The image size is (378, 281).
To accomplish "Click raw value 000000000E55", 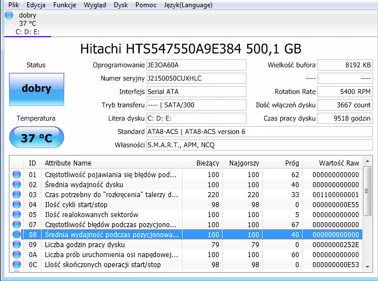I will [336, 205].
